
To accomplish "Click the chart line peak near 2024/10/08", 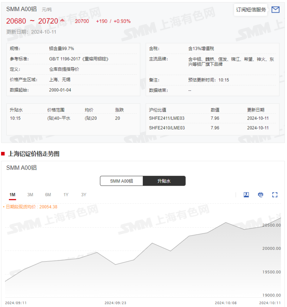I will (x=226, y=223).
